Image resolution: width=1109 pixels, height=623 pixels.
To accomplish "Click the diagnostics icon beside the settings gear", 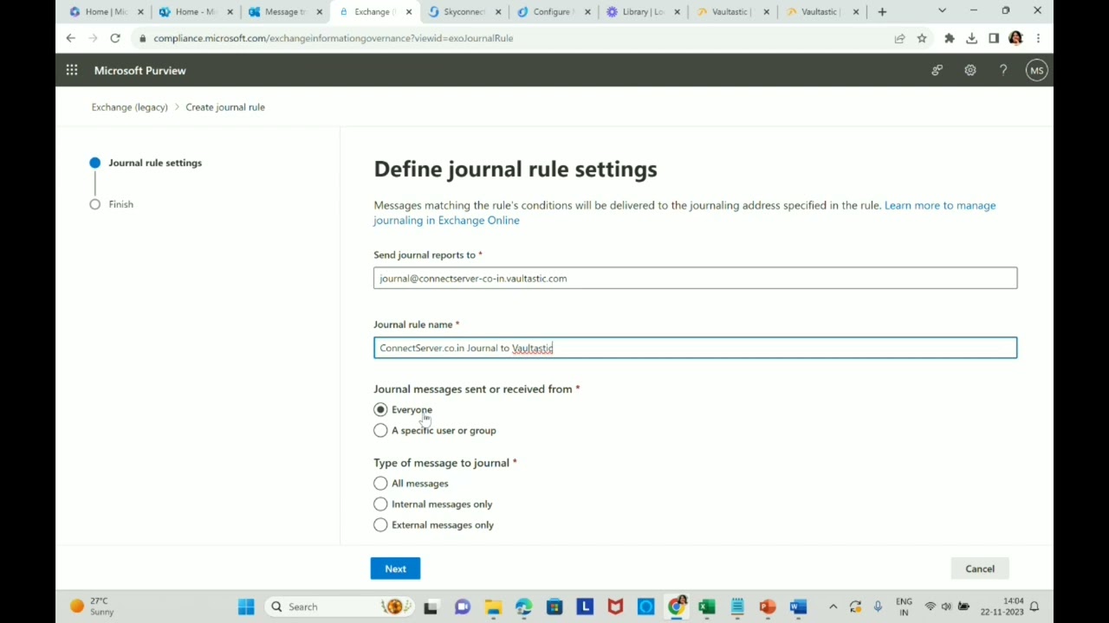I will 937,70.
